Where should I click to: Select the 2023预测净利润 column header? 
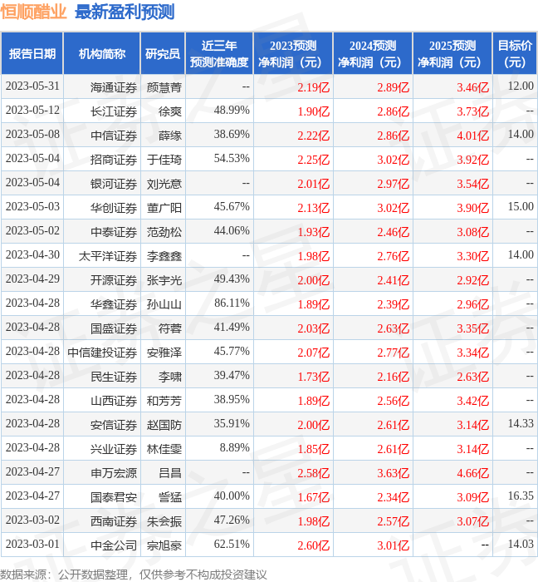pyautogui.click(x=293, y=53)
